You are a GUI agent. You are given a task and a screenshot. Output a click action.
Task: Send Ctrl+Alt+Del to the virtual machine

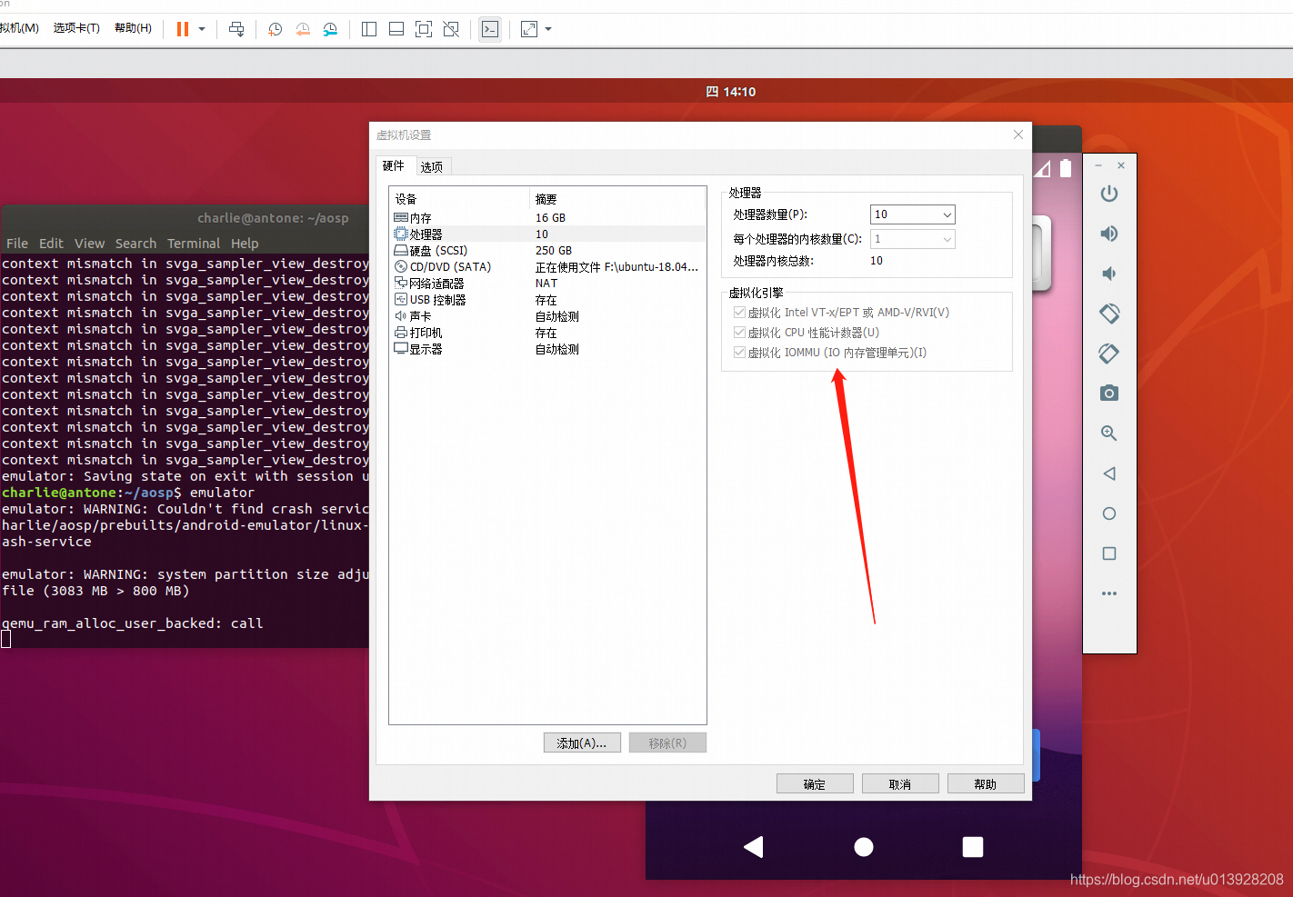click(236, 29)
